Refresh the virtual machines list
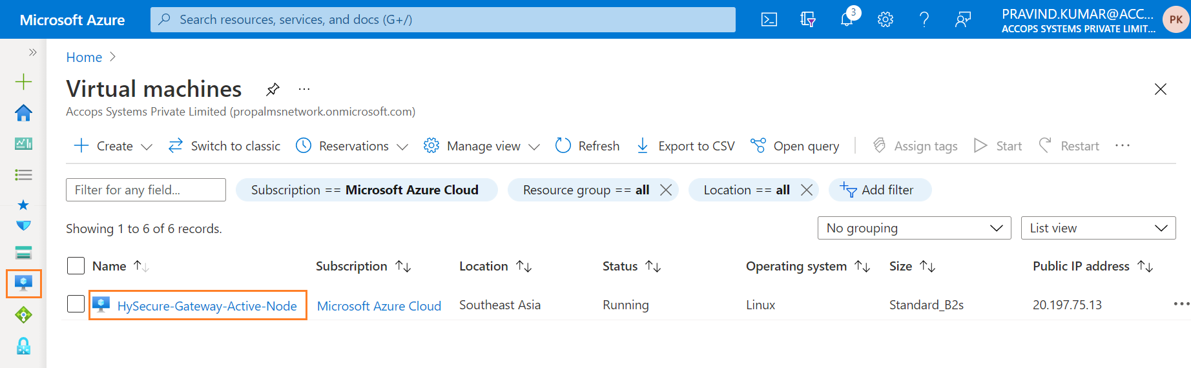 coord(588,146)
